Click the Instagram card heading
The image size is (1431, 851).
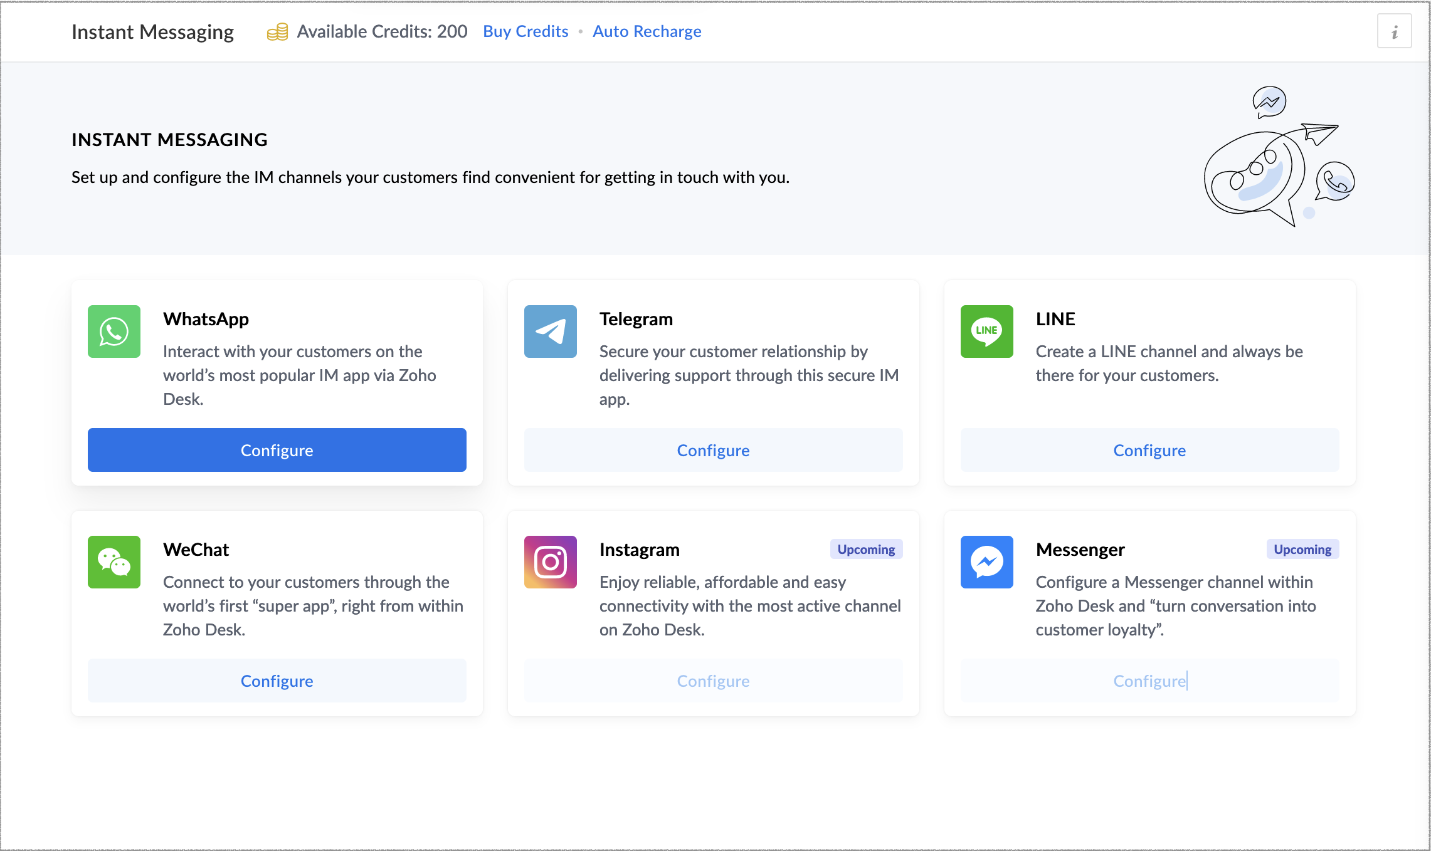(640, 550)
